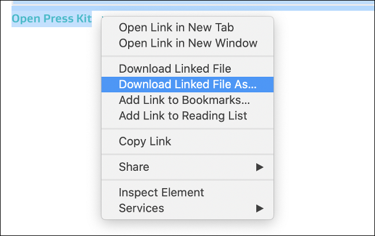This screenshot has height=236, width=375.
Task: Expand the Services submenu arrow
Action: click(260, 208)
